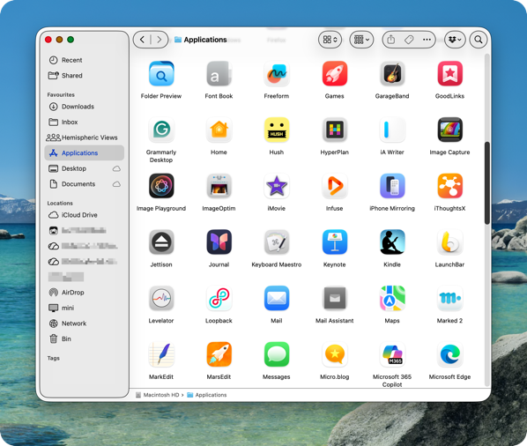
Task: Select the Mail envelope icon
Action: [x=277, y=298]
